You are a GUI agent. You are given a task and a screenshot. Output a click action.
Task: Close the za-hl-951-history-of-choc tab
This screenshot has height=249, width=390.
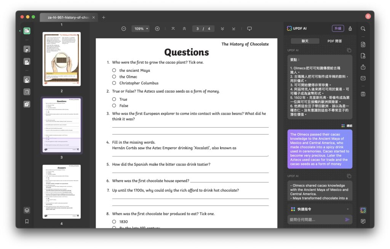[x=94, y=18]
